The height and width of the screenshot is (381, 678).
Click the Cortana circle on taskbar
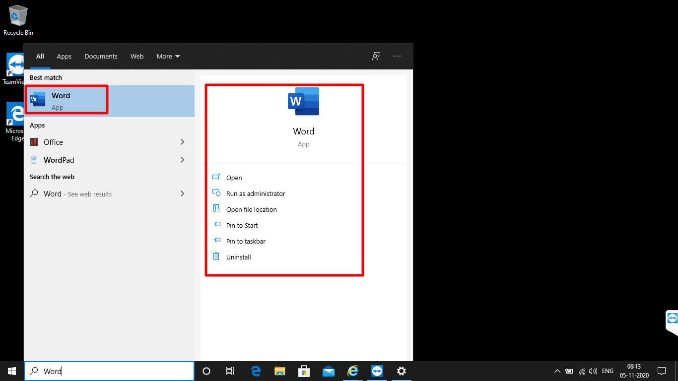pyautogui.click(x=206, y=371)
